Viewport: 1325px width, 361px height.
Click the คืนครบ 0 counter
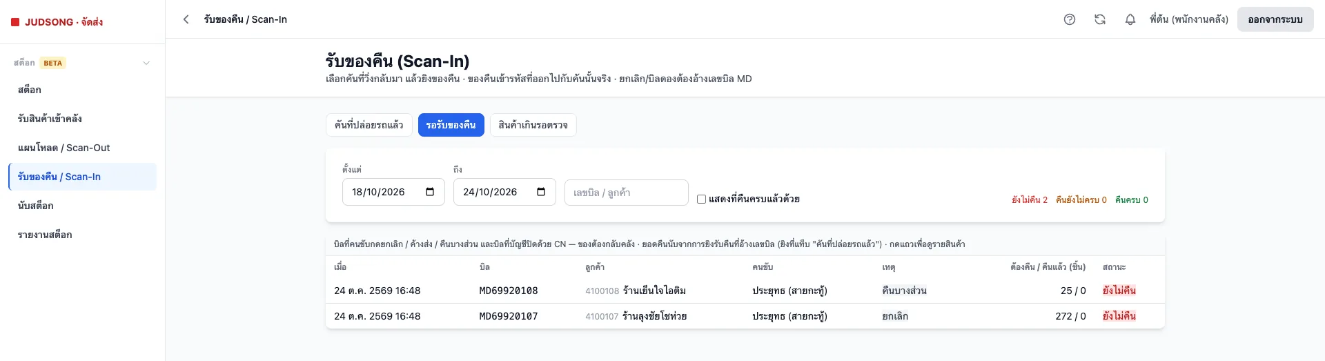(x=1132, y=200)
